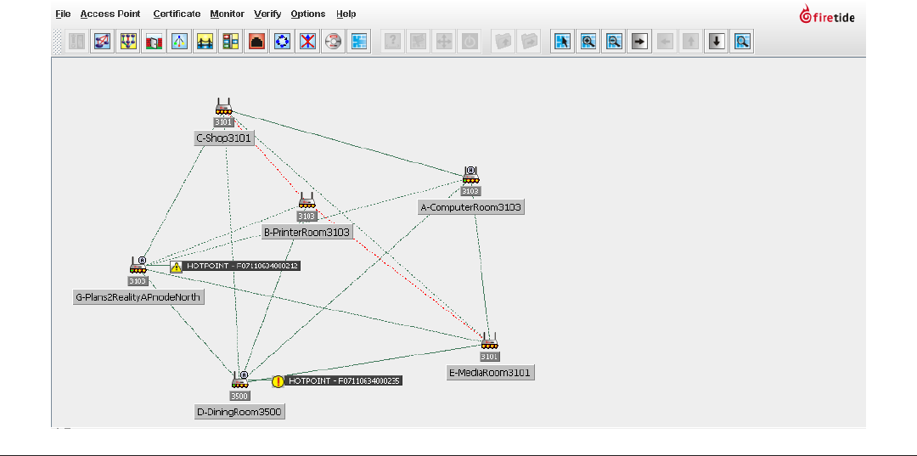Open the File menu
The image size is (917, 456).
(63, 14)
